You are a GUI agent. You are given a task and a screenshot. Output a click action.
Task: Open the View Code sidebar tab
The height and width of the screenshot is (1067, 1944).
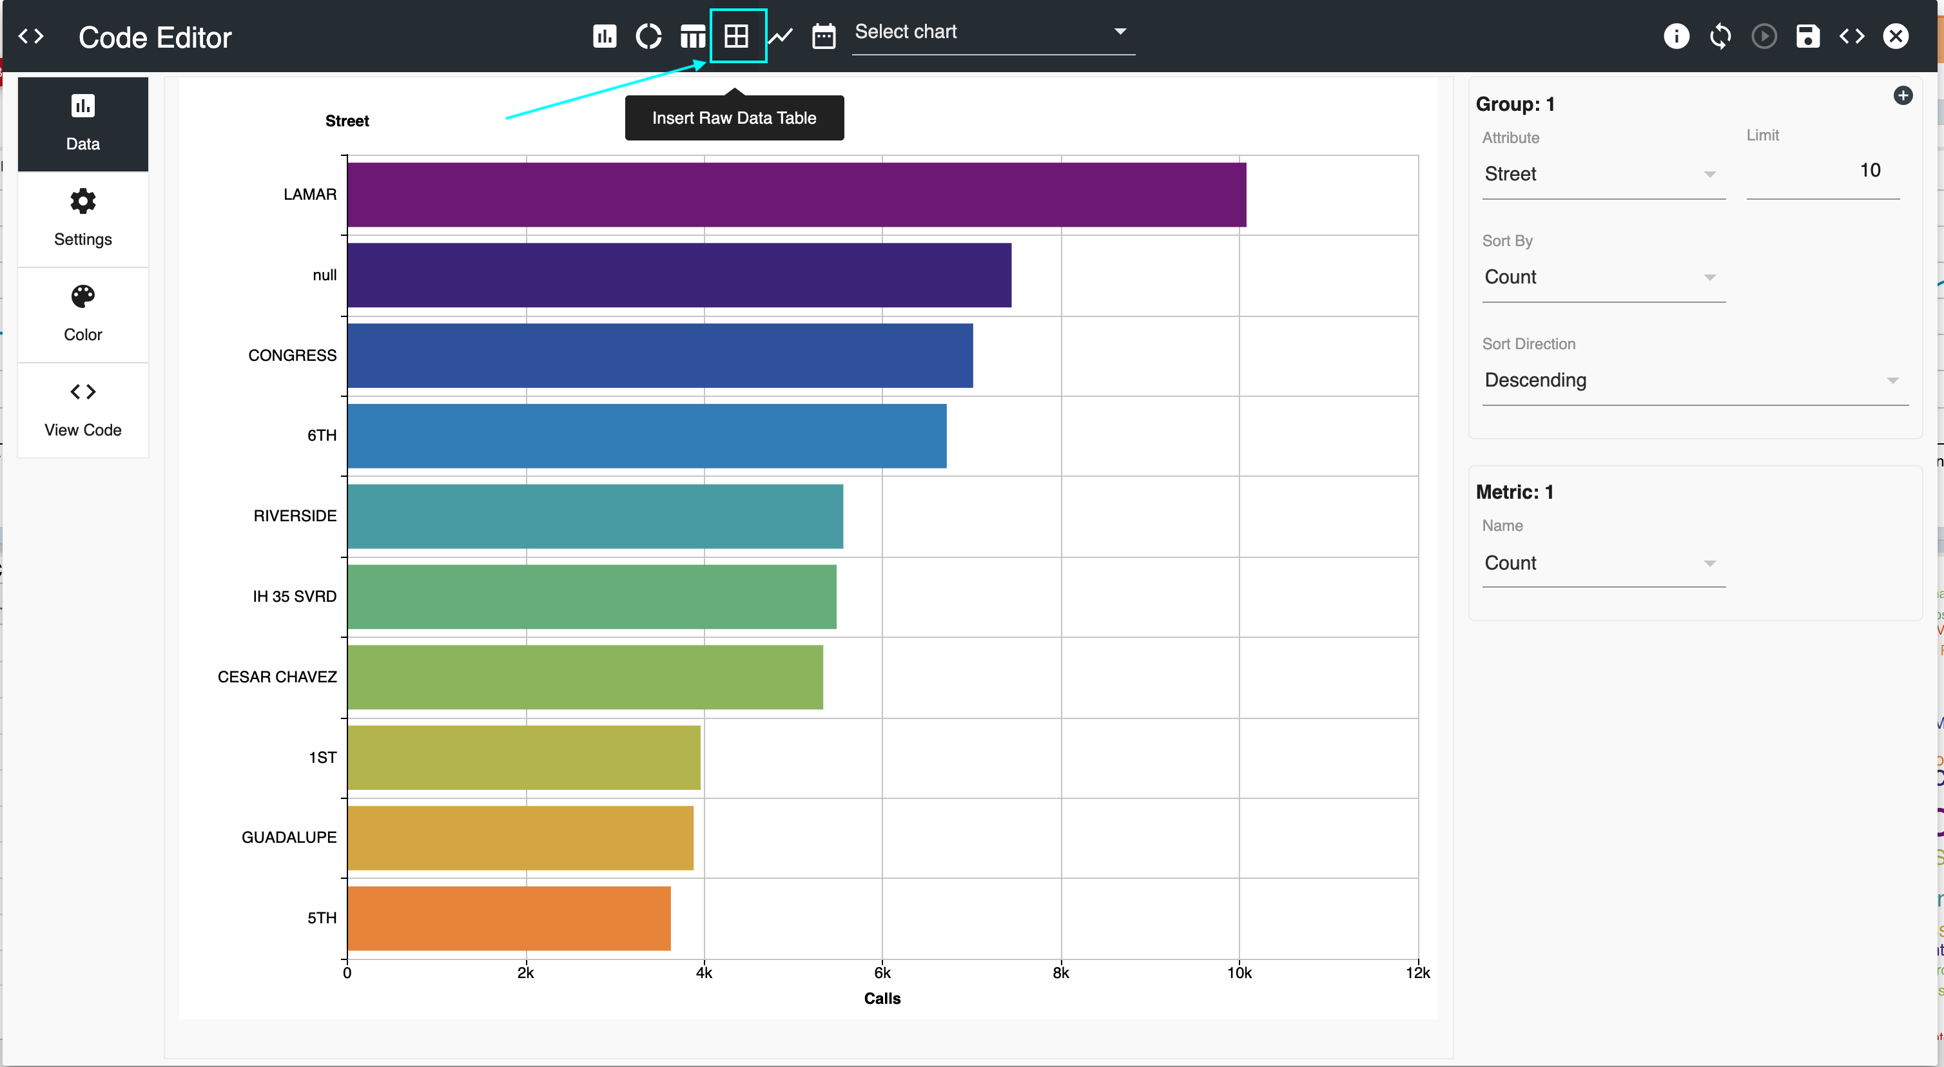(x=83, y=410)
